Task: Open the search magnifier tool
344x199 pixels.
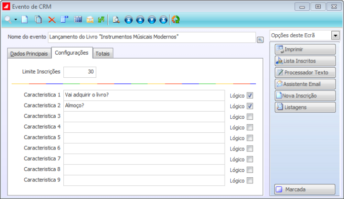Action: (8, 20)
